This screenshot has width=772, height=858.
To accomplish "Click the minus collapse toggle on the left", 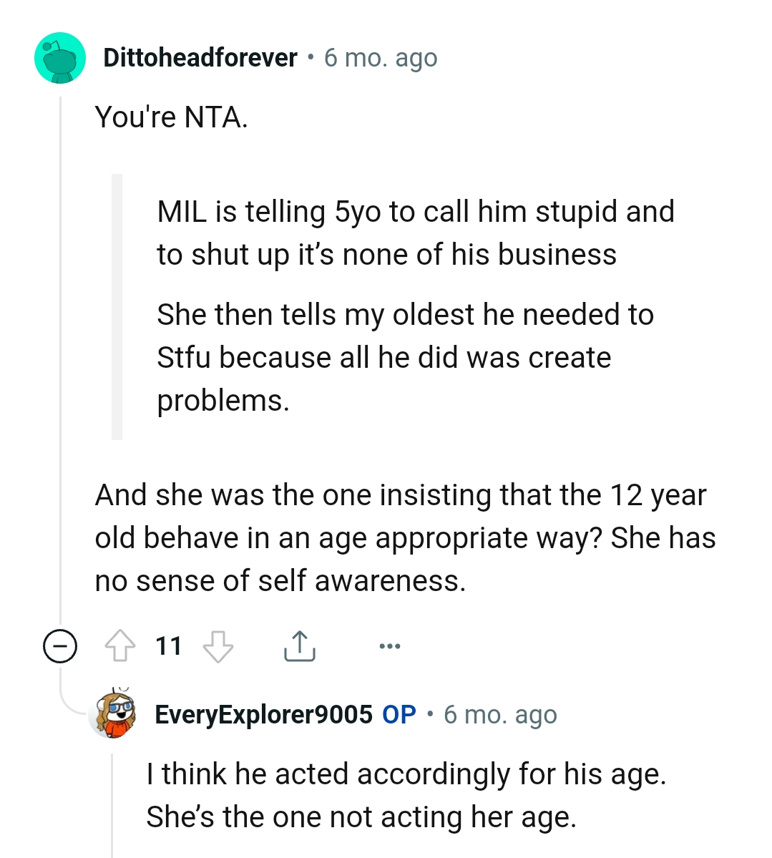I will (59, 645).
